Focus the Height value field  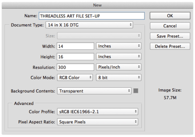click(75, 57)
